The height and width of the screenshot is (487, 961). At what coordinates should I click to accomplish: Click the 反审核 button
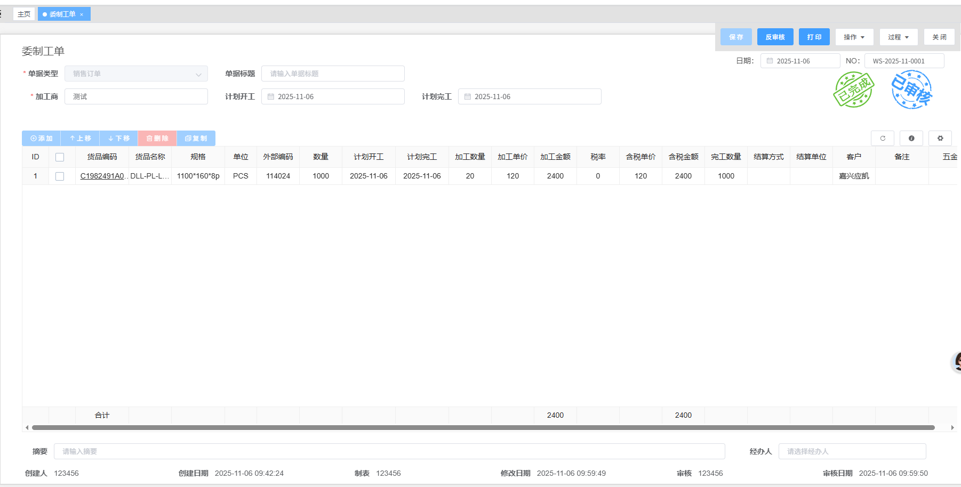click(775, 37)
